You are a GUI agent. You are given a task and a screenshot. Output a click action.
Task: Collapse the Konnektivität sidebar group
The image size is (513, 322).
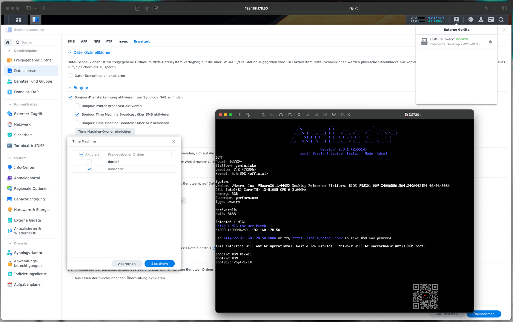coord(10,104)
